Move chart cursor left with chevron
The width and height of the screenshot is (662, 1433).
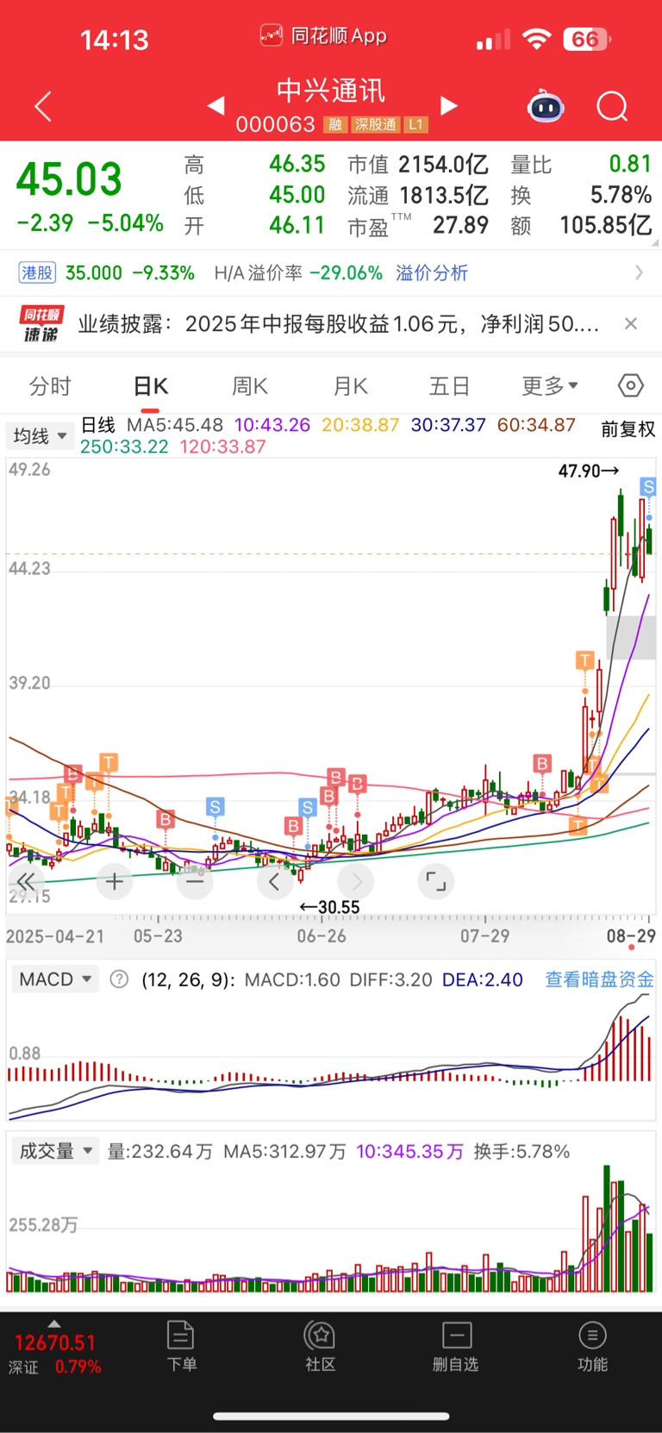(x=275, y=881)
